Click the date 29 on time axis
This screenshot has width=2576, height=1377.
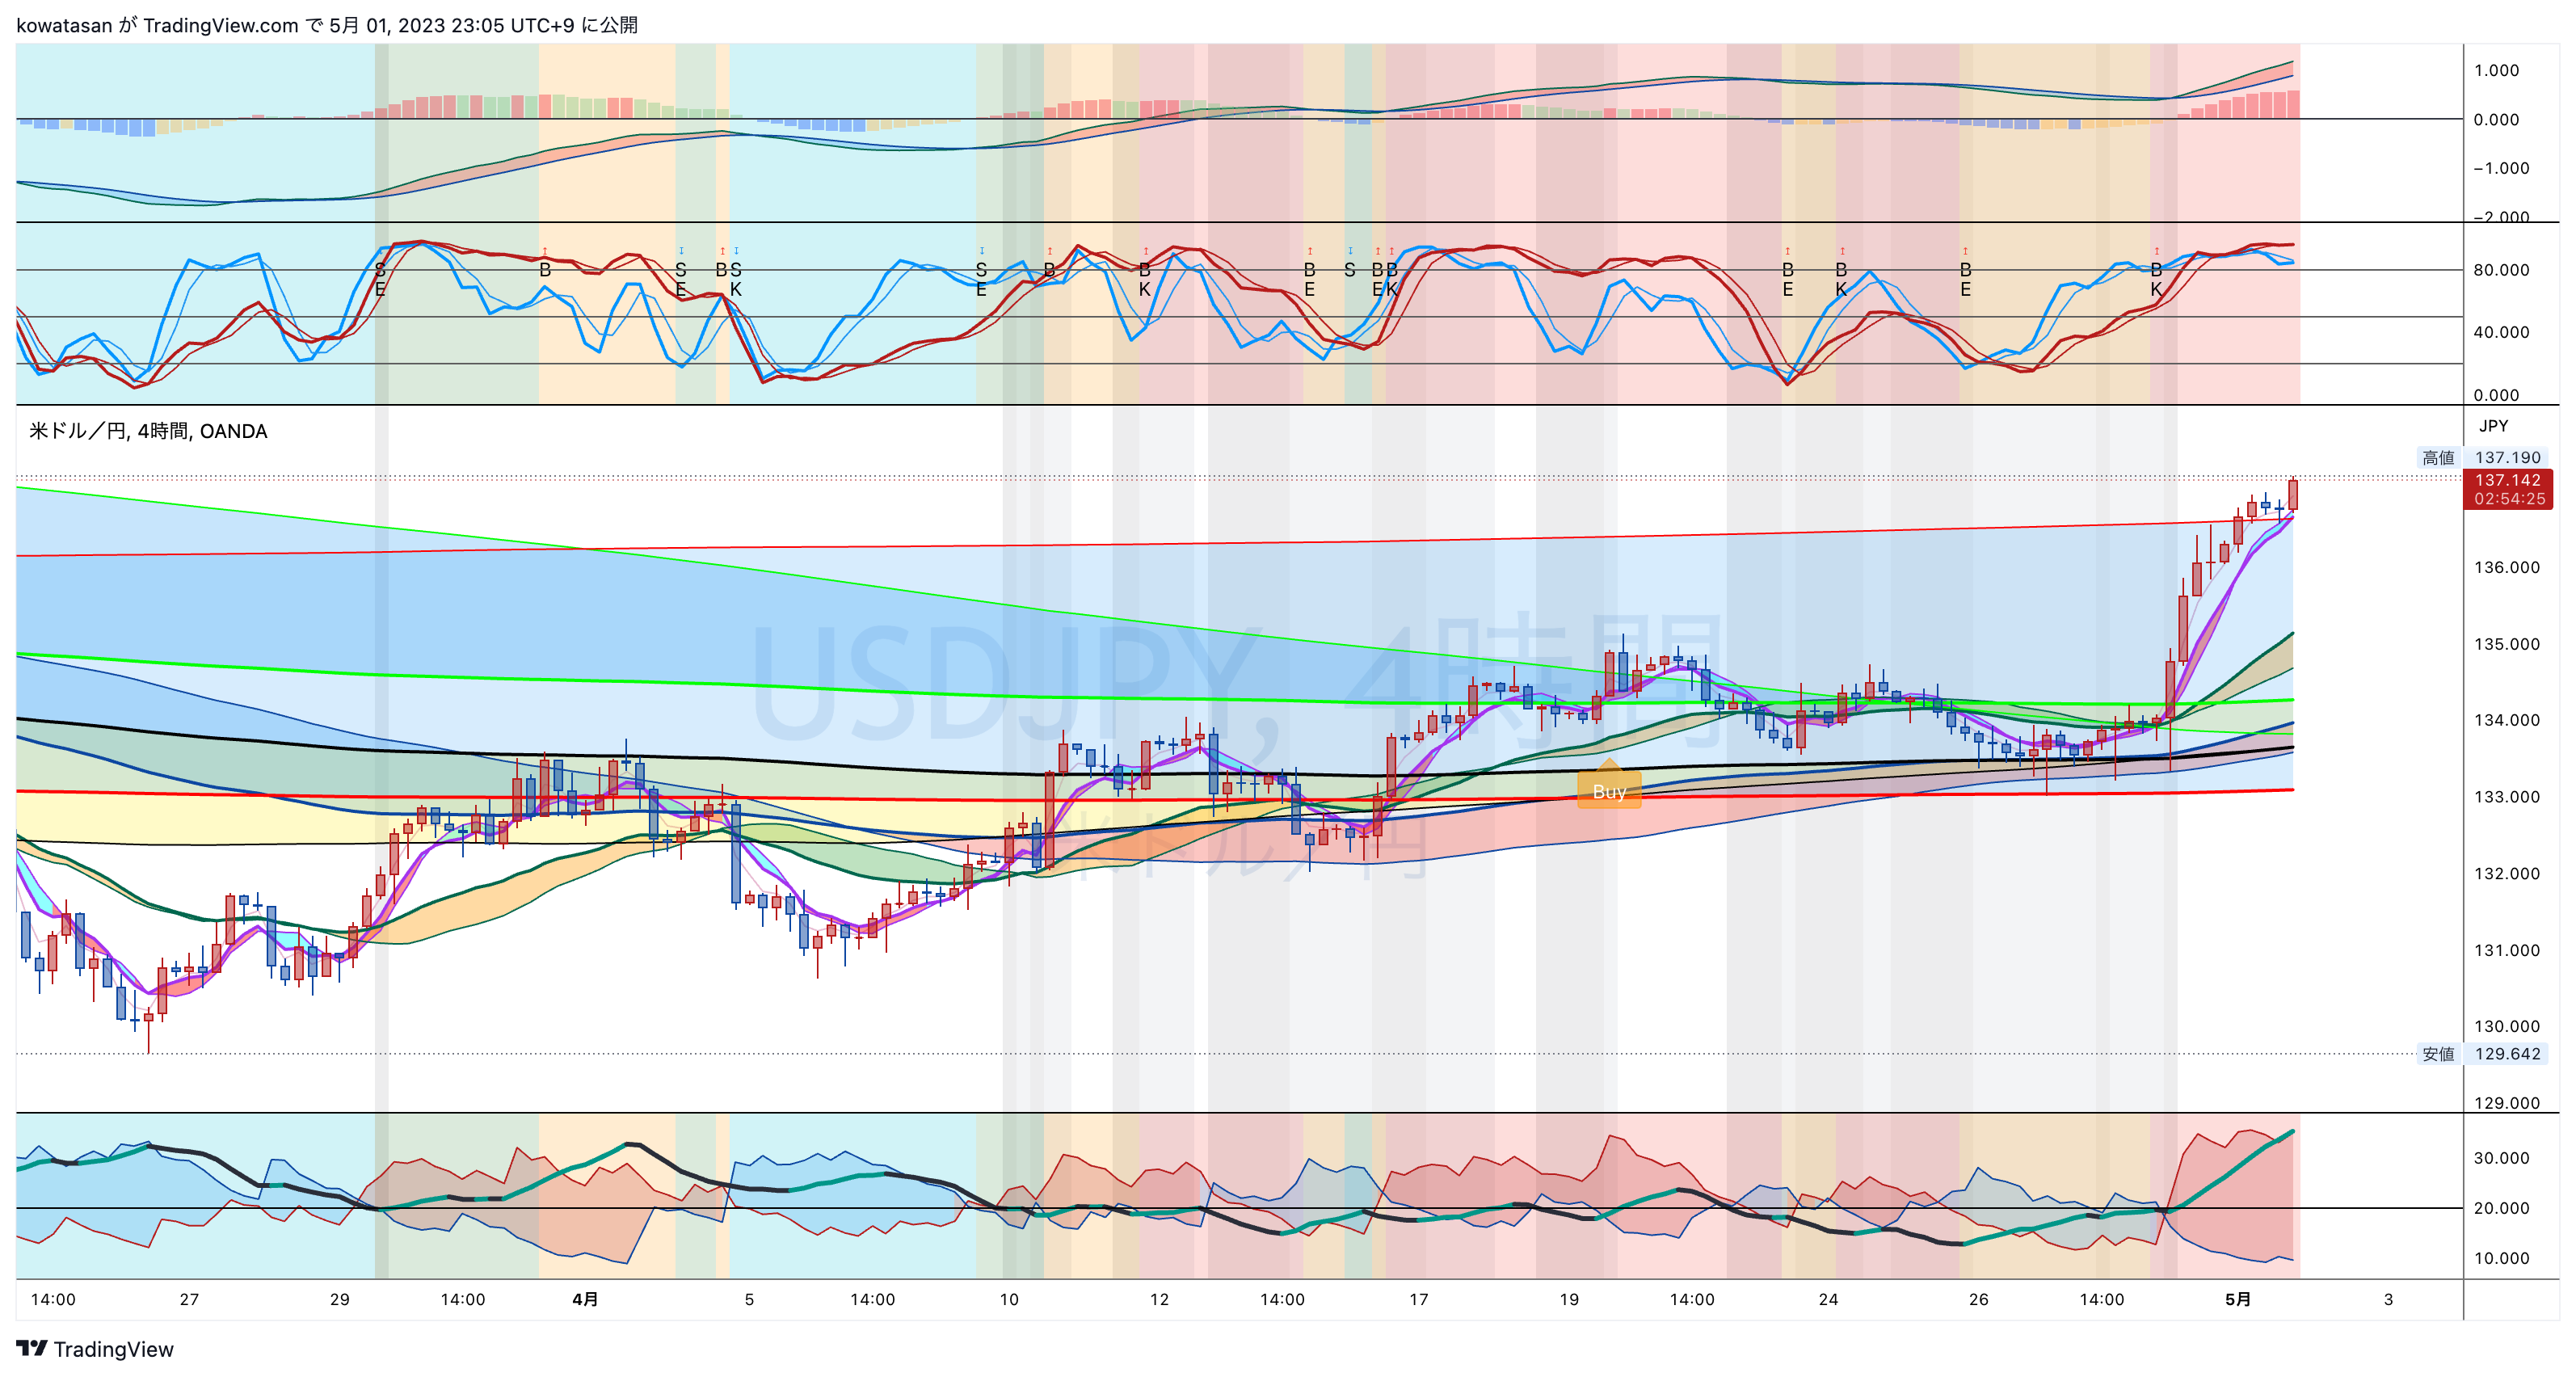click(340, 1299)
